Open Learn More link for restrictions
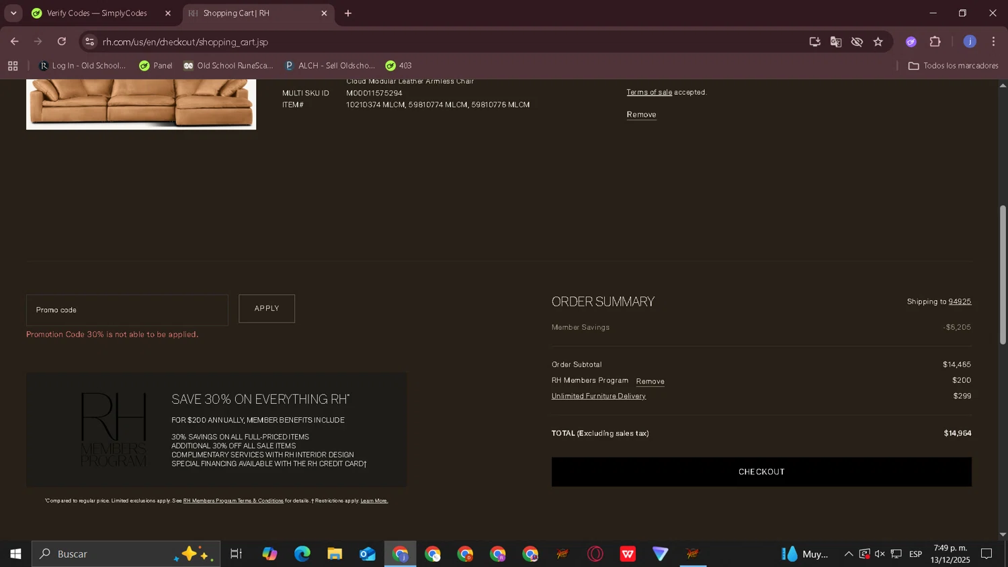The height and width of the screenshot is (567, 1008). [x=374, y=501]
